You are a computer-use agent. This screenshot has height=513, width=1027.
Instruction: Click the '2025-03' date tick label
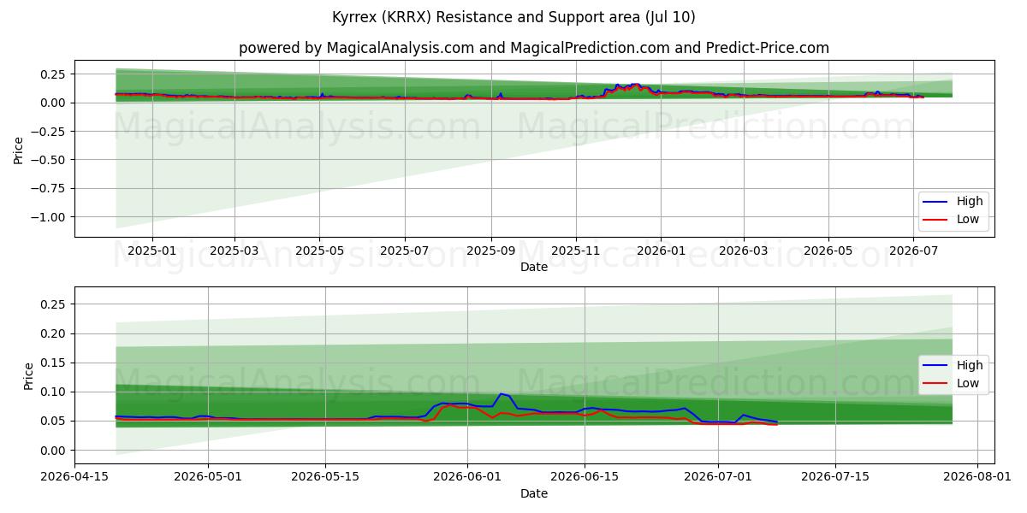point(234,251)
